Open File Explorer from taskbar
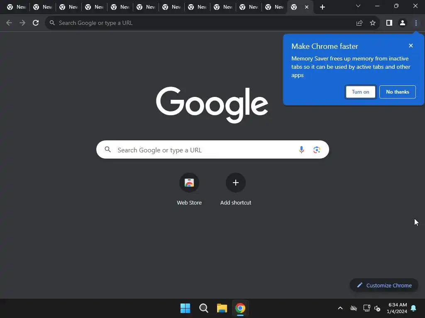The width and height of the screenshot is (425, 318). pyautogui.click(x=222, y=308)
